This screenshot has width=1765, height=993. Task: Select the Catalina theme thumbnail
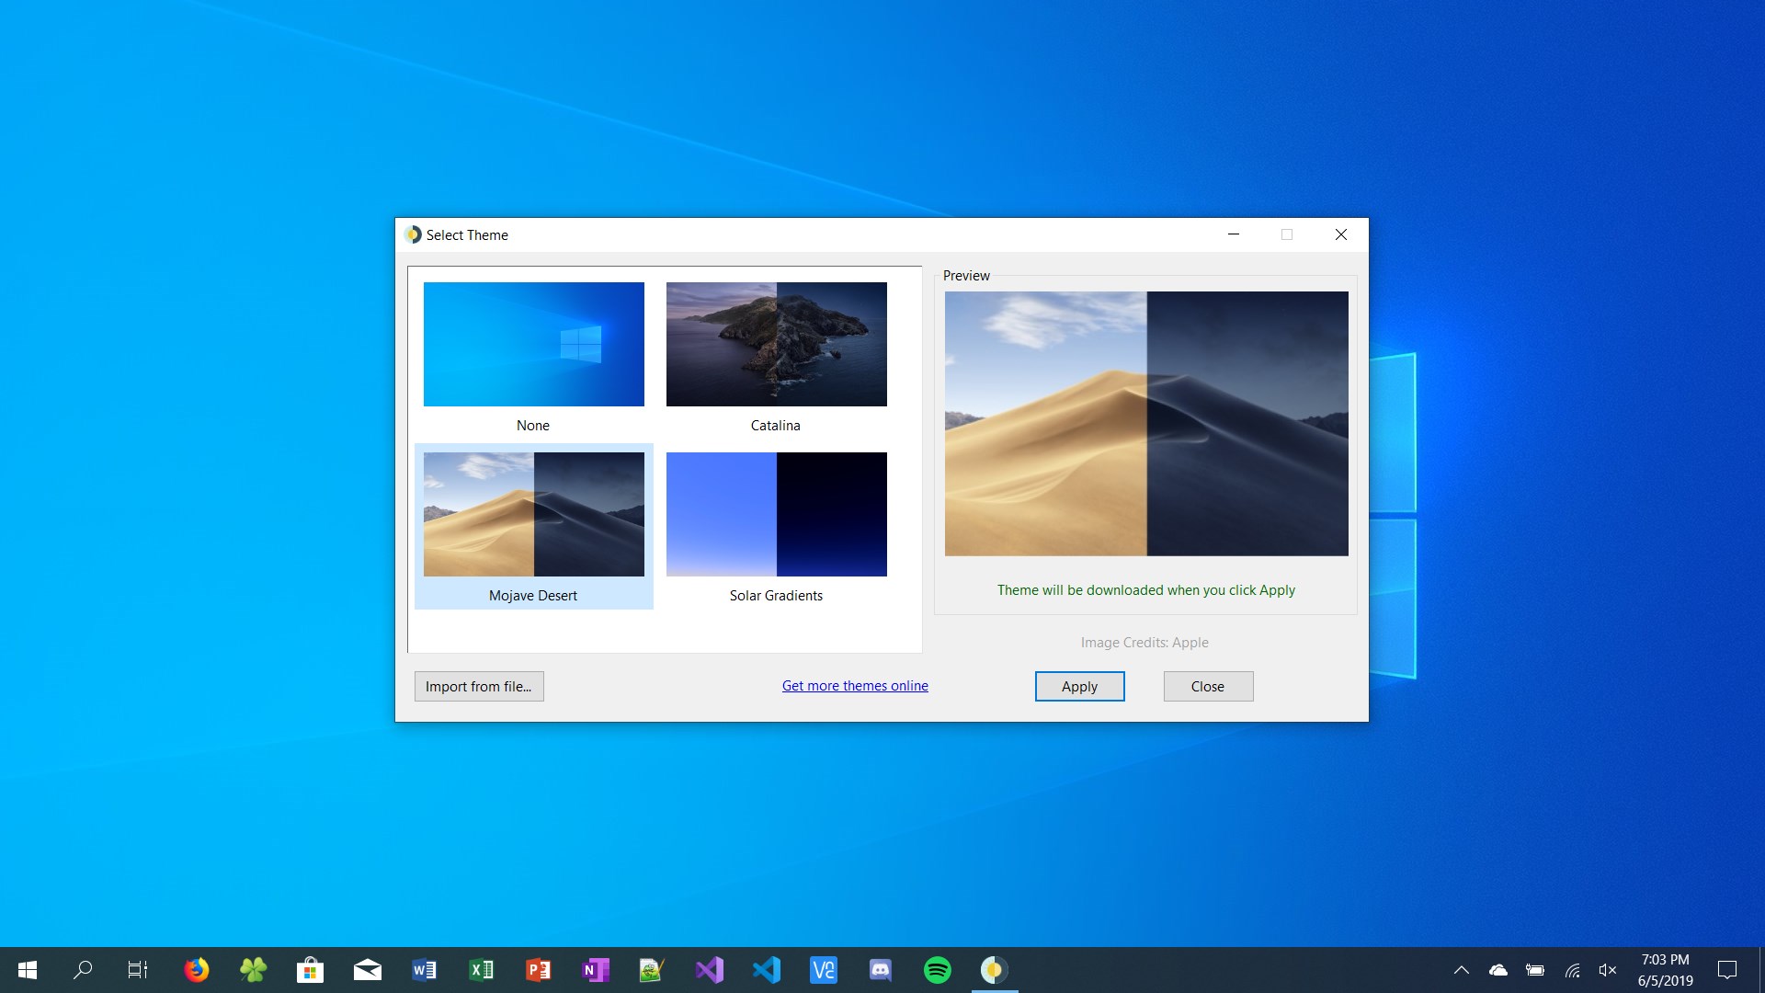pos(776,344)
